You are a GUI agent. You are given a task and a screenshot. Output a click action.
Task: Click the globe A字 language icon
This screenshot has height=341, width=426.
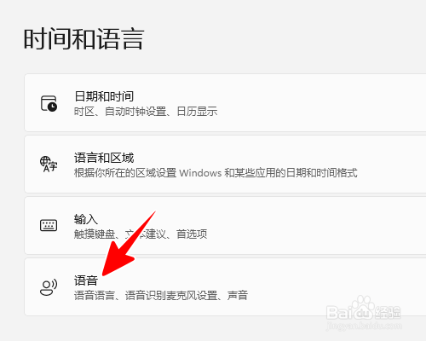(x=49, y=165)
